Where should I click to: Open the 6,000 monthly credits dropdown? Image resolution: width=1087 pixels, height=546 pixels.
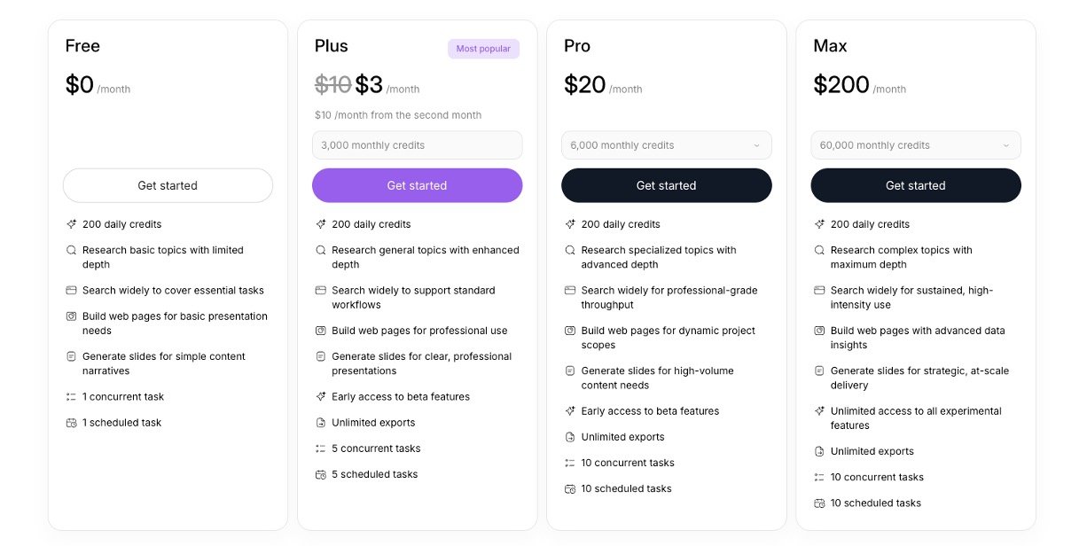(x=666, y=145)
